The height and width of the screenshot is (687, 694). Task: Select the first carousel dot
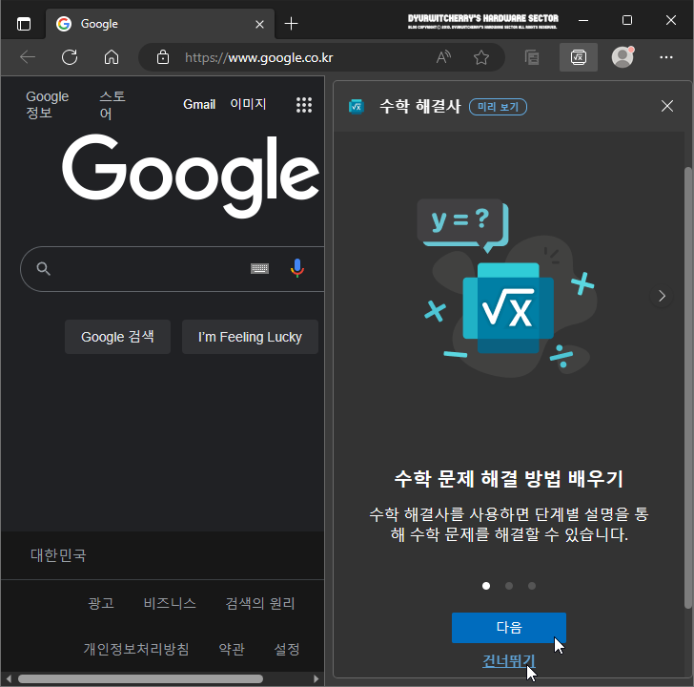pos(486,586)
